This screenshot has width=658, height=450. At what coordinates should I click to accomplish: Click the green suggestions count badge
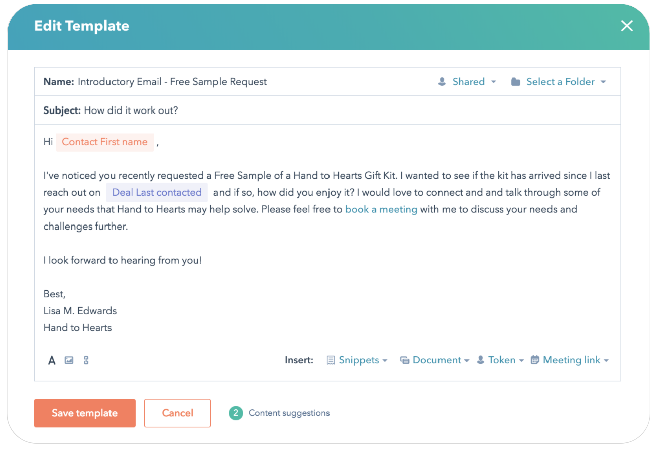pos(236,413)
